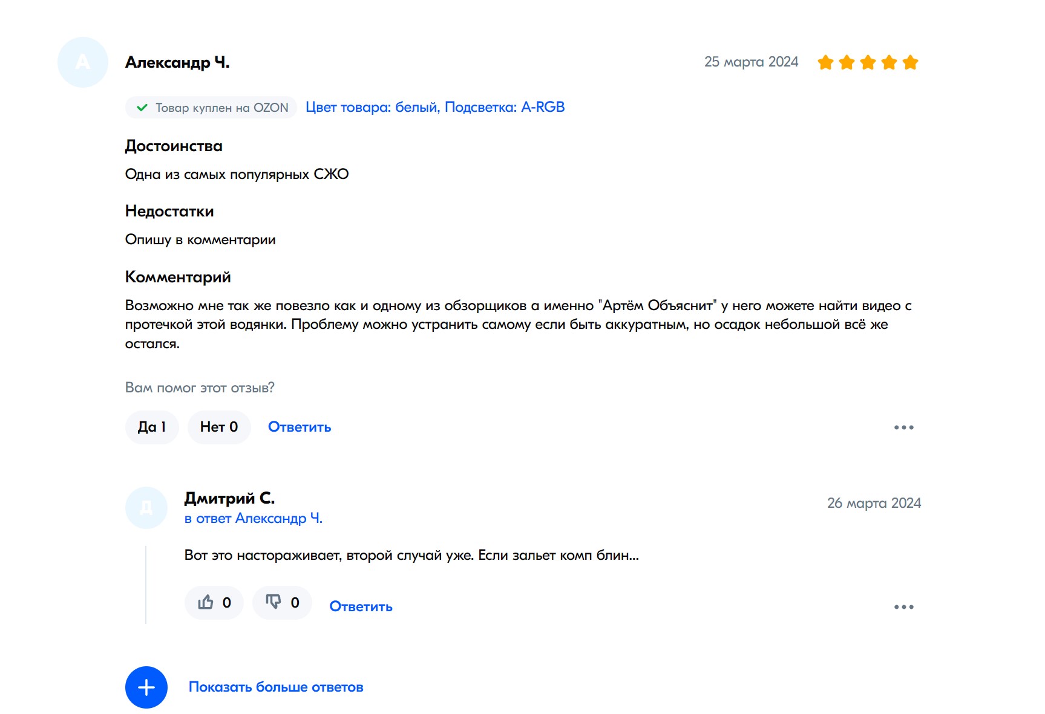Click reply author name Дмитрий С.
The image size is (1045, 714).
[229, 499]
